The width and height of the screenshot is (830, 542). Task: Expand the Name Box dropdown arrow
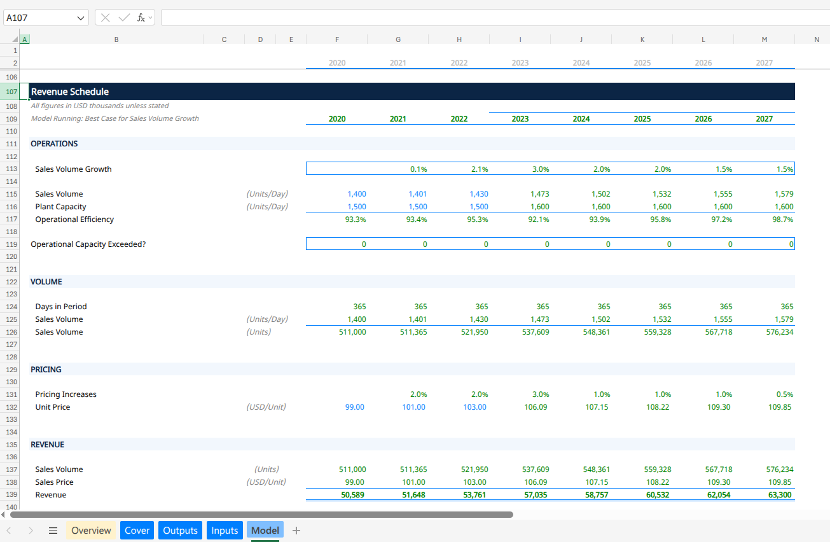[81, 18]
